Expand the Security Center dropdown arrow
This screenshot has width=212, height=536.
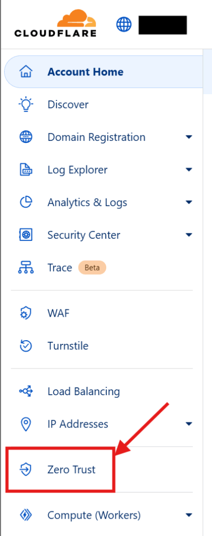189,235
